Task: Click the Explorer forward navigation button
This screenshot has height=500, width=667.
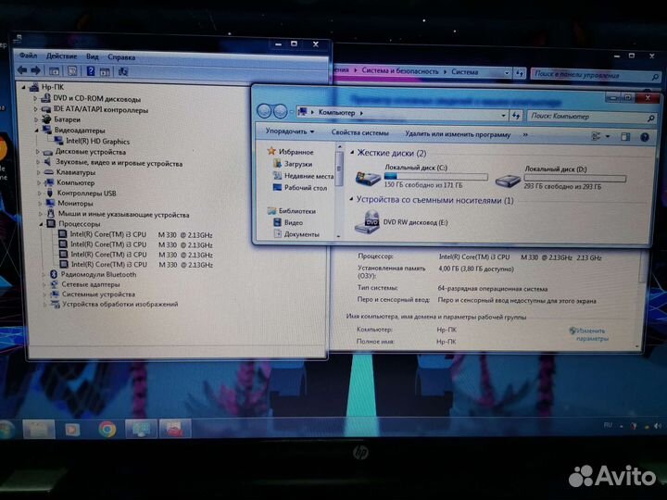Action: click(x=280, y=112)
